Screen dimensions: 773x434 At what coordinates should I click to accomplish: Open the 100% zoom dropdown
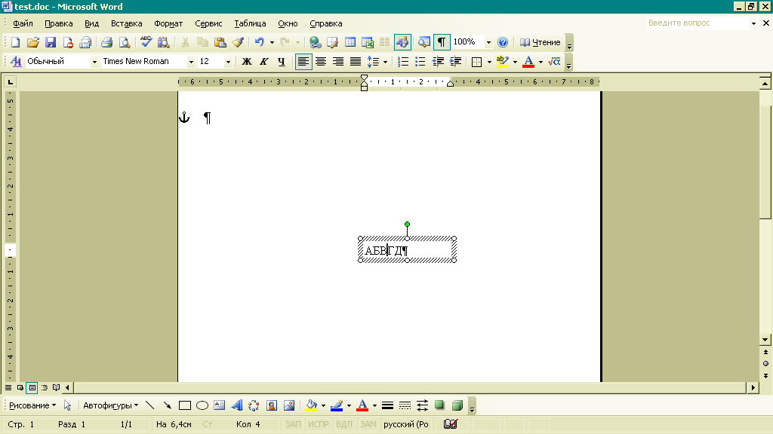click(x=488, y=42)
